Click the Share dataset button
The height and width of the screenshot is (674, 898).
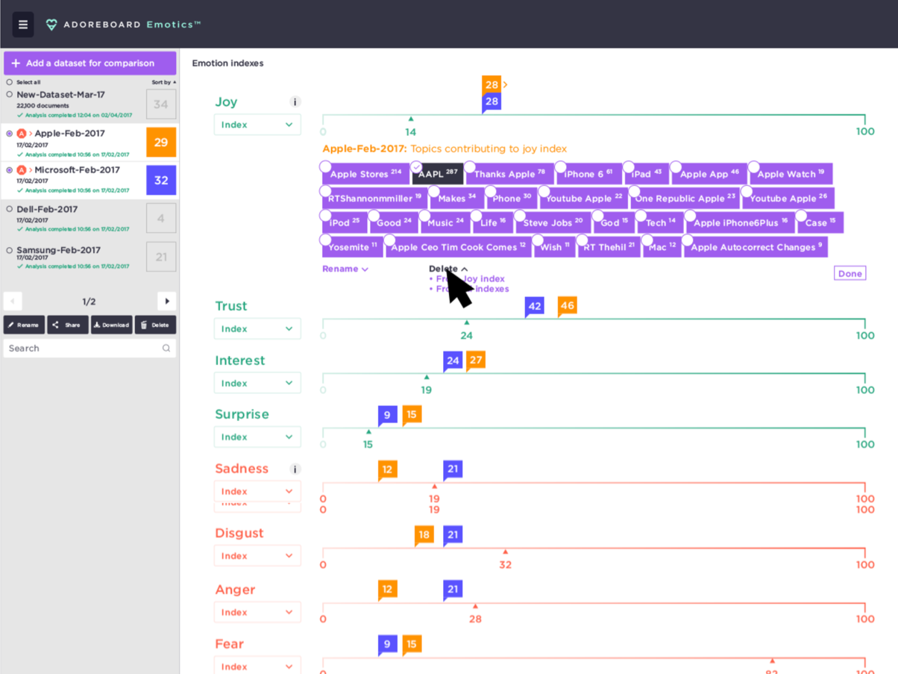point(67,325)
